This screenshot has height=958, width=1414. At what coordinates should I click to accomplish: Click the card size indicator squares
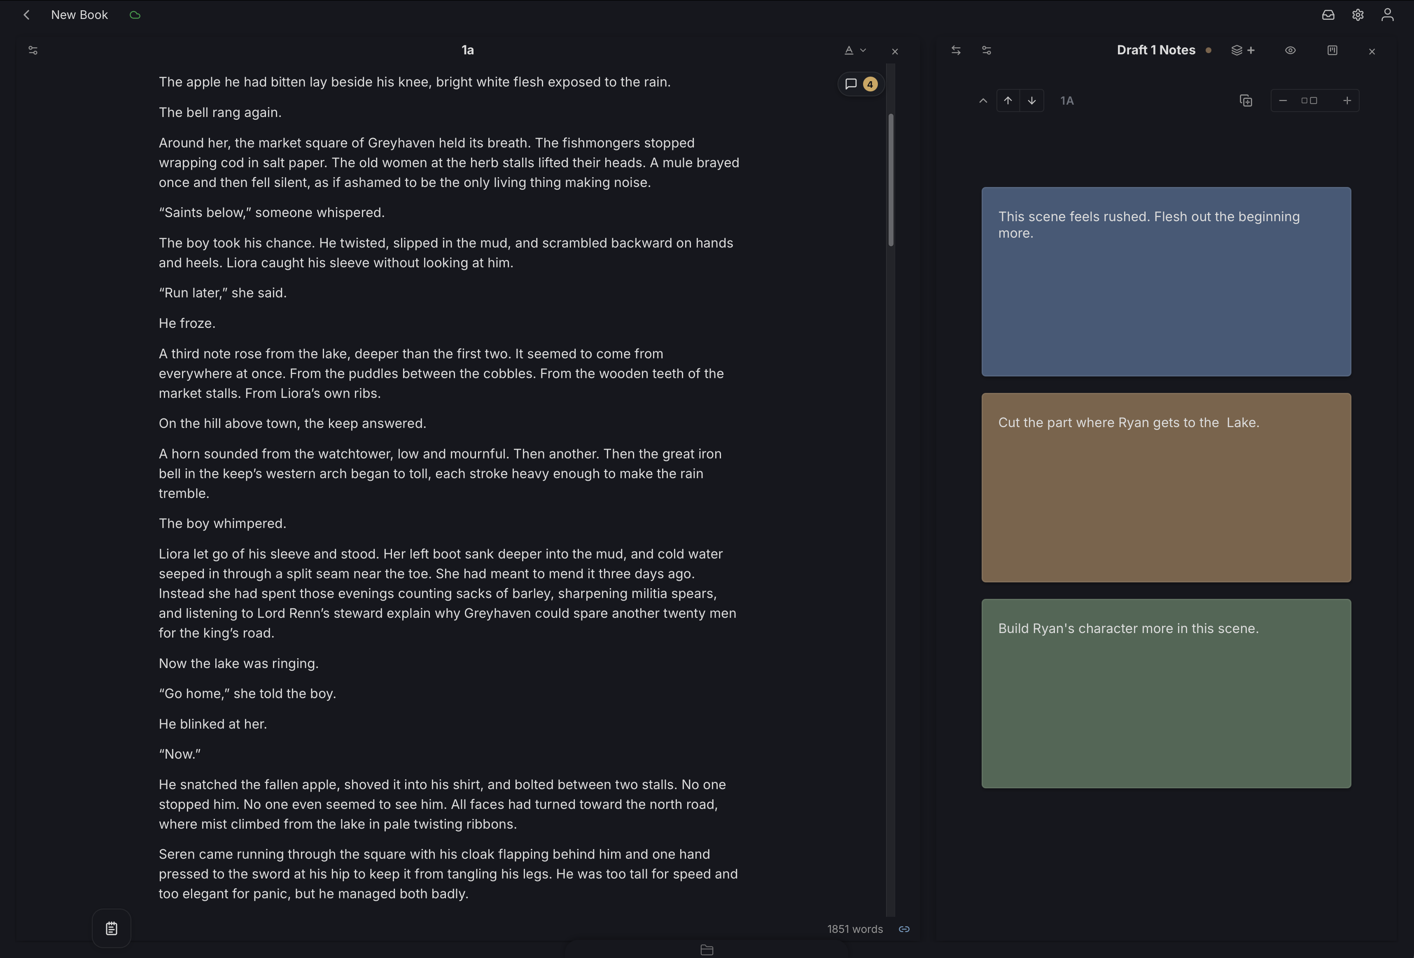[x=1309, y=100]
